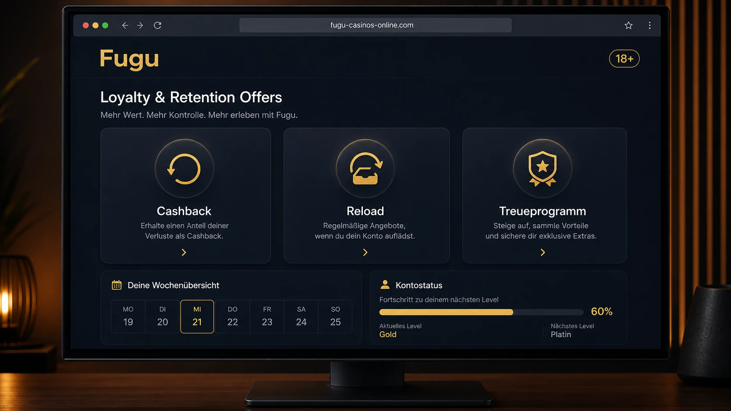Select Friday 23 in the week overview

pyautogui.click(x=267, y=317)
